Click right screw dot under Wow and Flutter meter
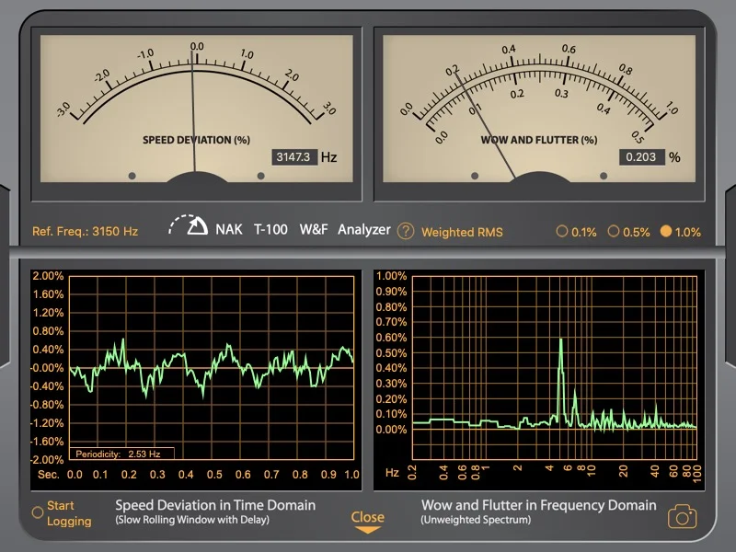The height and width of the screenshot is (552, 736). click(x=604, y=175)
